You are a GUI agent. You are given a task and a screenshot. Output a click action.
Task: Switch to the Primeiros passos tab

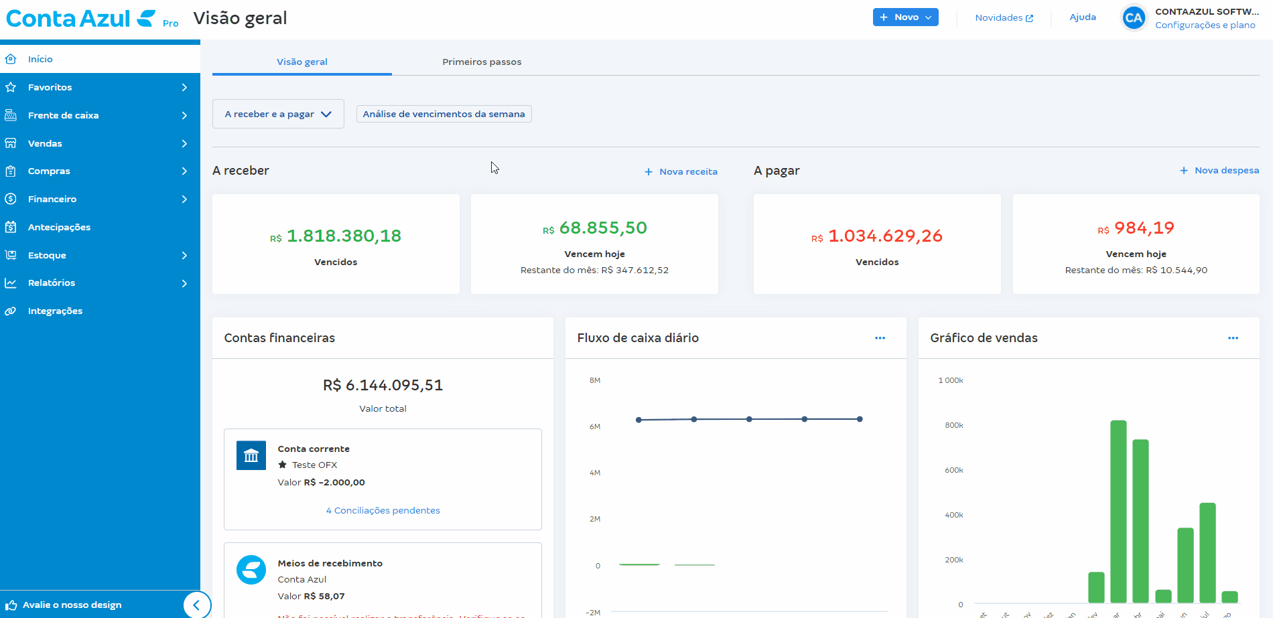point(482,62)
